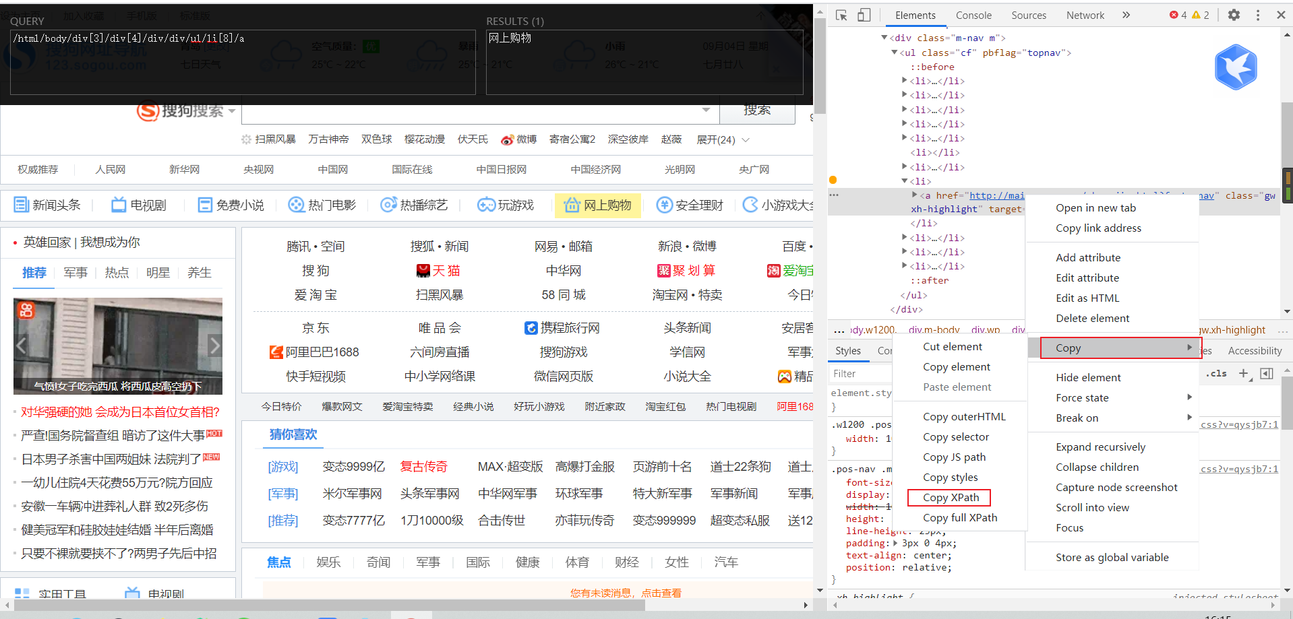This screenshot has width=1293, height=619.
Task: Switch to the Console tab
Action: 973,15
